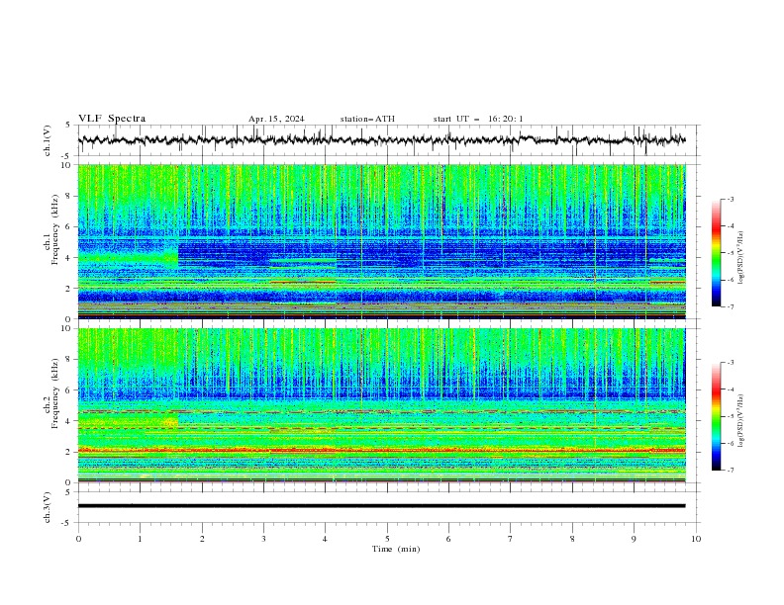Click the 'ch.3(V)' axis label
Image resolution: width=784 pixels, height=605 pixels.
tap(48, 507)
